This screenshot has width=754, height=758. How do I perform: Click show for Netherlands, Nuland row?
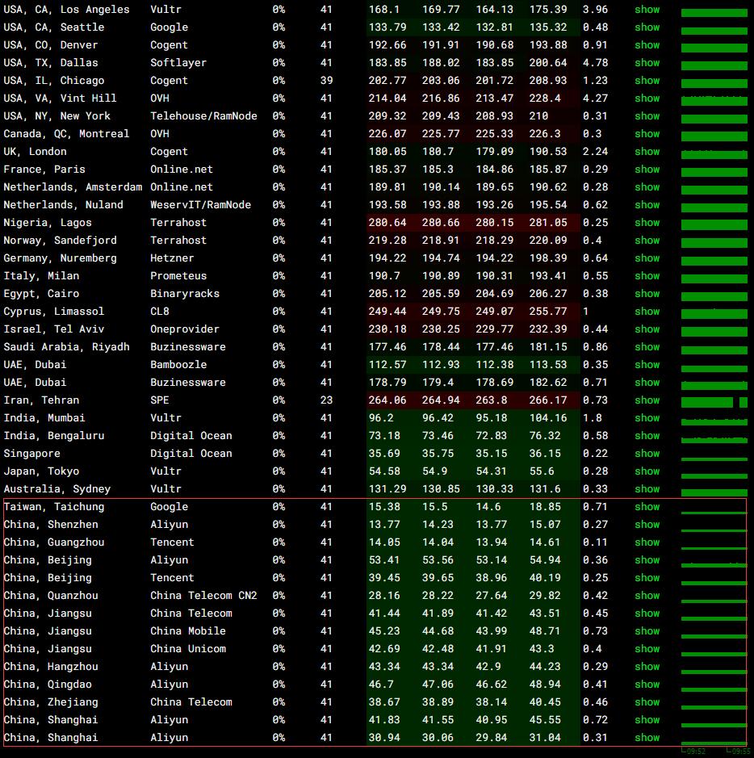(647, 205)
